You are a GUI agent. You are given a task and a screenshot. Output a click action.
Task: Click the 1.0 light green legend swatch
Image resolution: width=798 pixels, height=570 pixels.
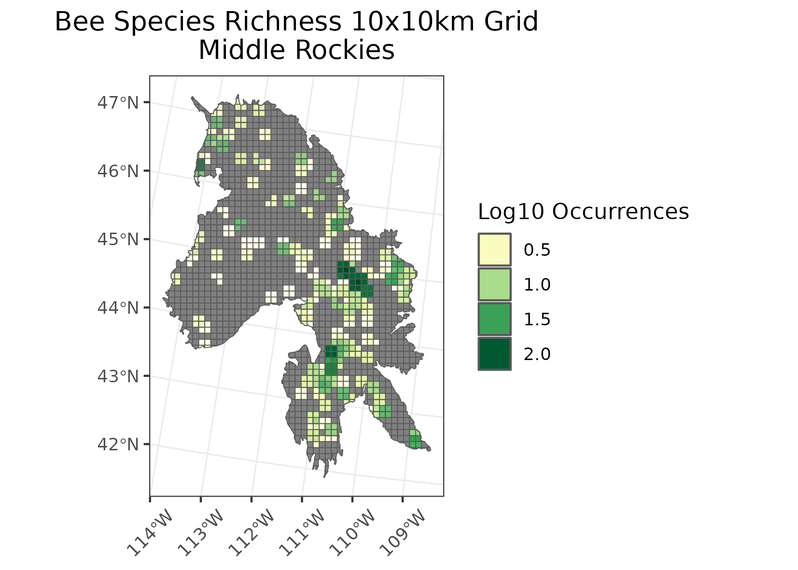click(x=494, y=284)
